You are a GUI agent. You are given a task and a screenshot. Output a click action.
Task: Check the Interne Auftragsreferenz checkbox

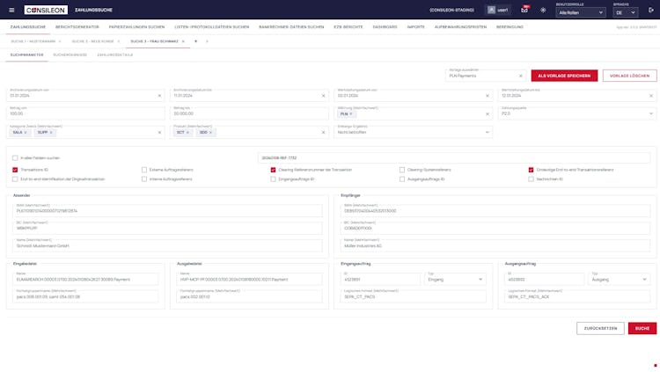pyautogui.click(x=144, y=179)
